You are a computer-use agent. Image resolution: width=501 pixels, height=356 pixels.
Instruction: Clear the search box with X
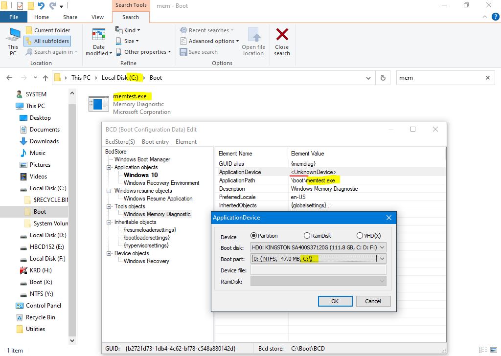click(488, 78)
